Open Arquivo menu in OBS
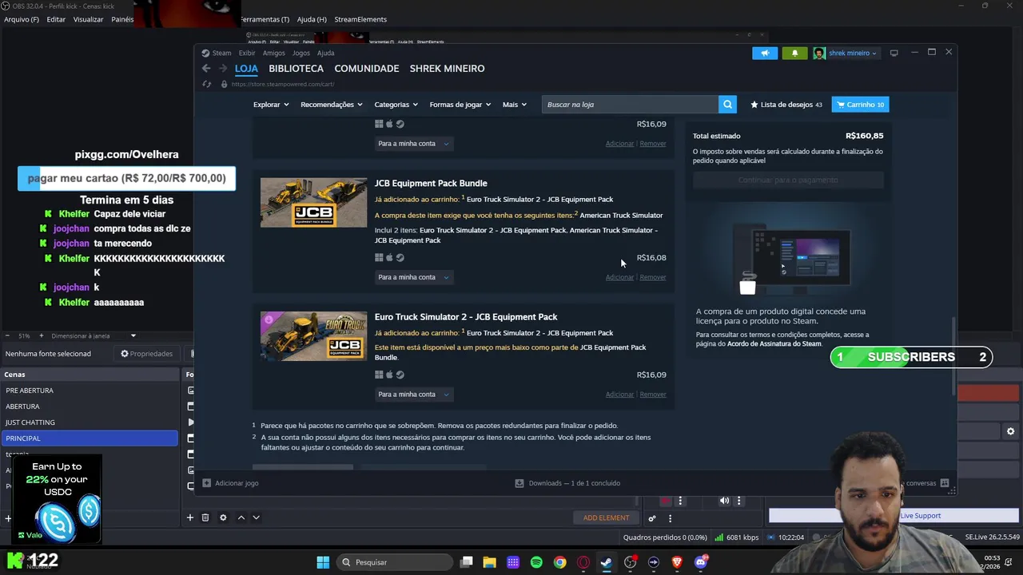This screenshot has height=575, width=1023. pos(22,19)
